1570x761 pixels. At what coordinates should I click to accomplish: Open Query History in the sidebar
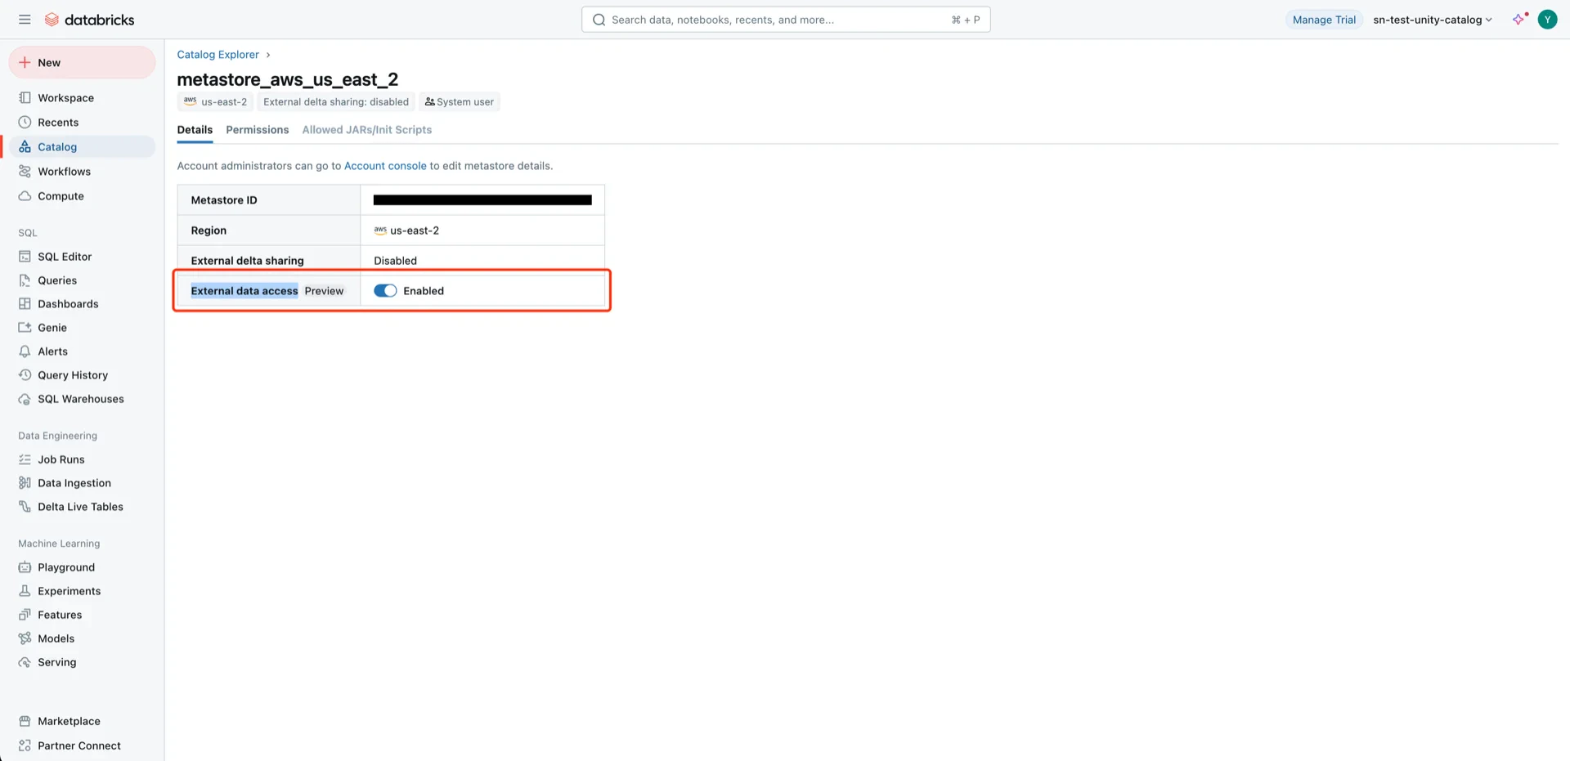tap(82, 374)
